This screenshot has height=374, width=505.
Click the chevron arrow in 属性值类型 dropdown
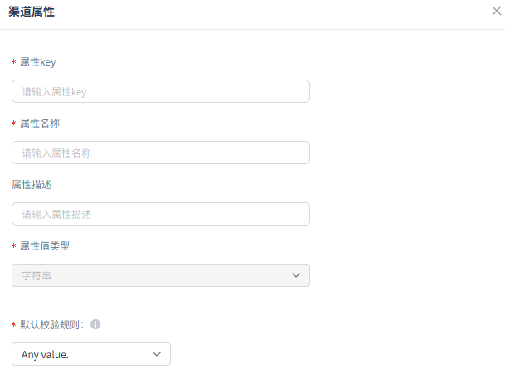click(296, 275)
